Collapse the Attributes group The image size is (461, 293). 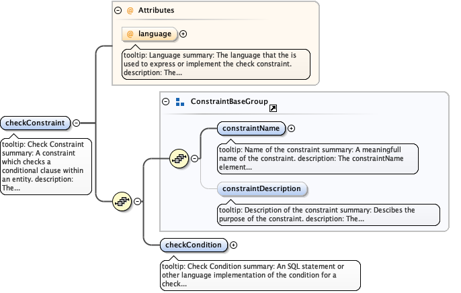[x=118, y=11]
